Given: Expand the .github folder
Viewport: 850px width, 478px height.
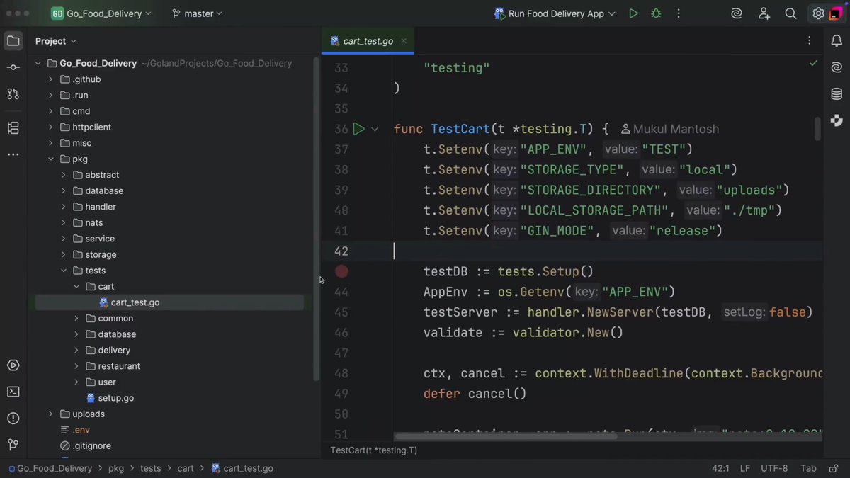Looking at the screenshot, I should click(x=51, y=79).
